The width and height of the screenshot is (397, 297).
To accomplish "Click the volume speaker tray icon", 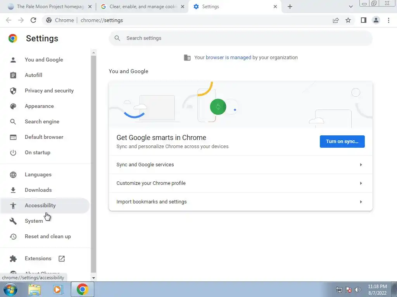I will pos(357,290).
